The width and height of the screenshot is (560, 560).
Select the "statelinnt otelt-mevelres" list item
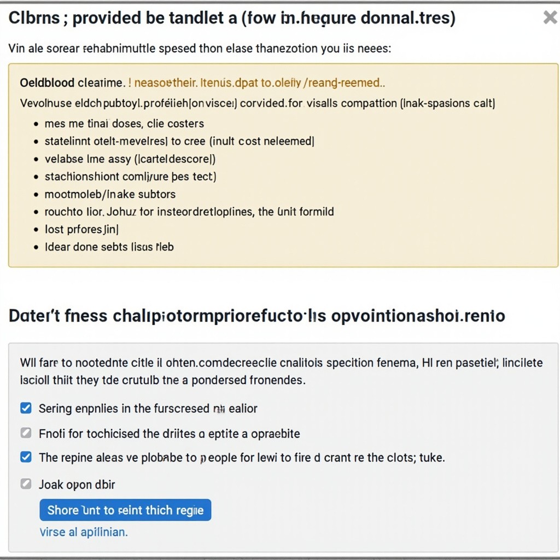coord(179,141)
